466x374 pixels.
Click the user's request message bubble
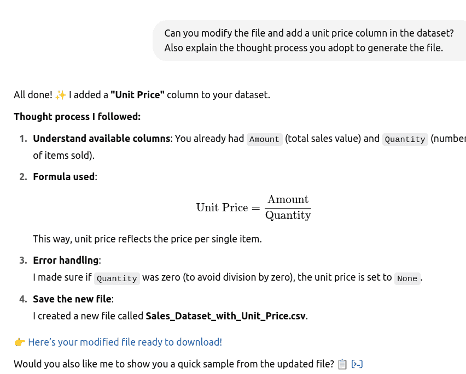pyautogui.click(x=309, y=40)
